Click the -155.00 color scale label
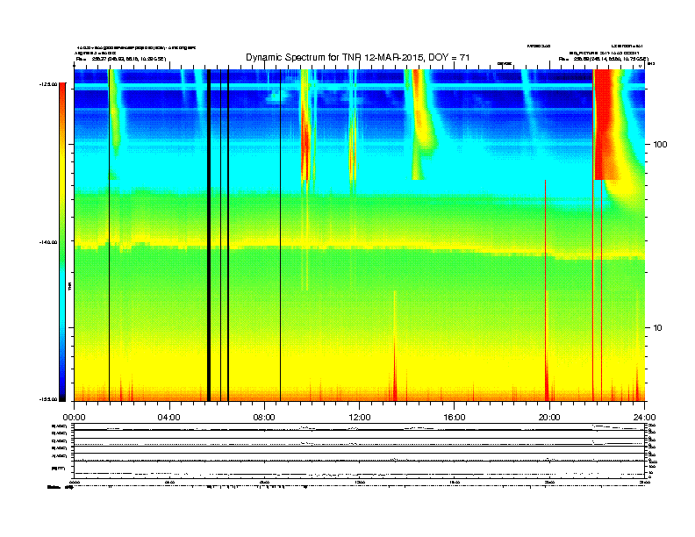Screen dimensions: 695x537 coord(48,399)
